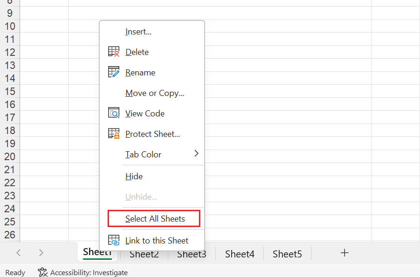The width and height of the screenshot is (420, 277).
Task: Choose Rename from the context menu
Action: (x=152, y=73)
